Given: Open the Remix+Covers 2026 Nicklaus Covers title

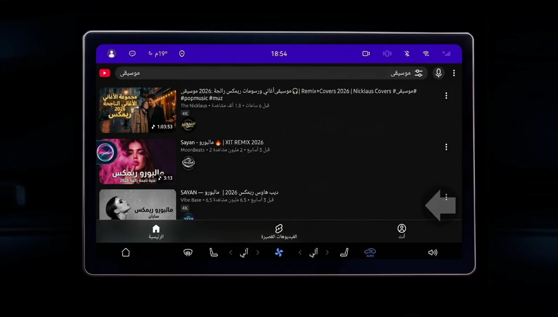Looking at the screenshot, I should point(299,95).
